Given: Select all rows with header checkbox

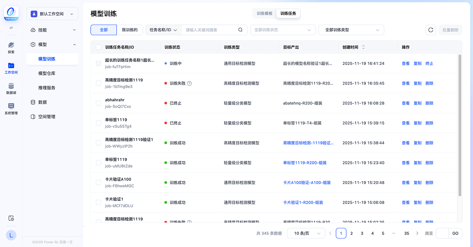Looking at the screenshot, I should tap(99, 47).
